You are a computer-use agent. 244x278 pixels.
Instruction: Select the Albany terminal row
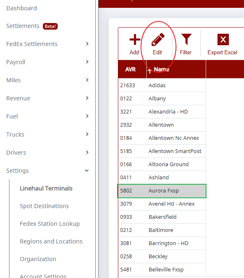pyautogui.click(x=162, y=98)
